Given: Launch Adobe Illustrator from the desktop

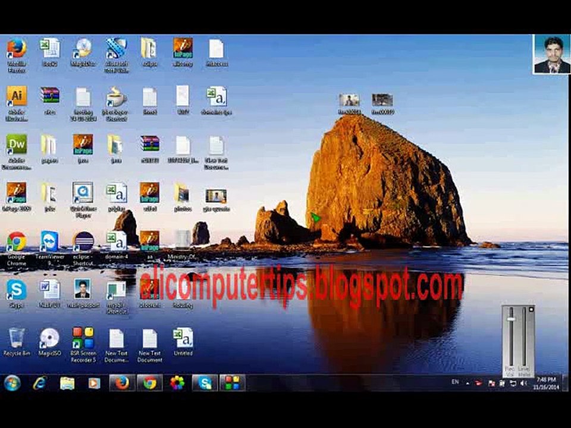Looking at the screenshot, I should [17, 103].
